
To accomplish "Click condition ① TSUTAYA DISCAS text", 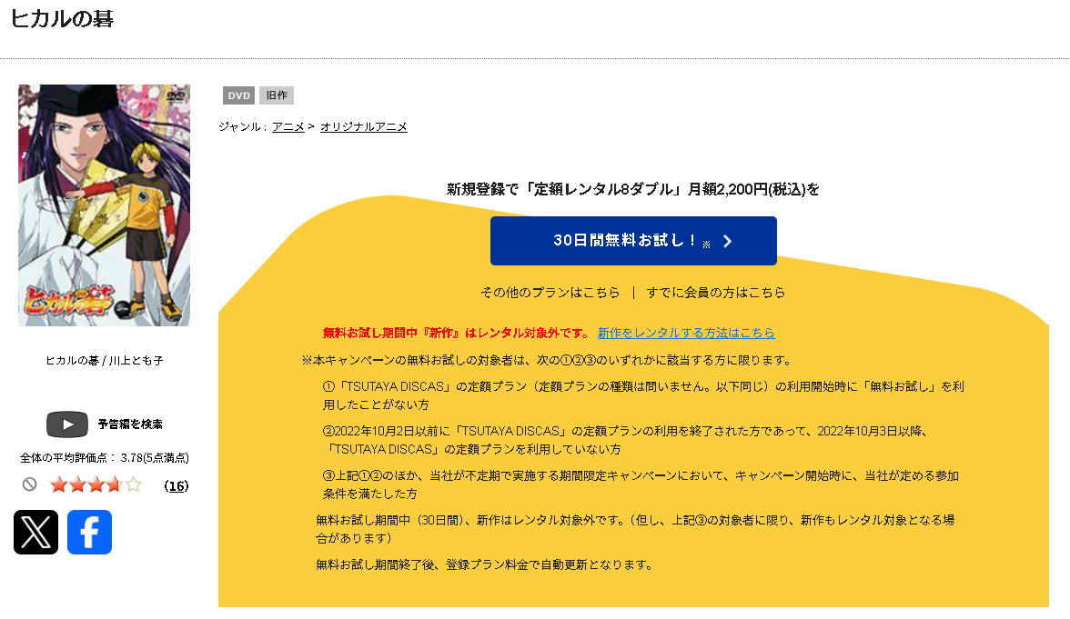I will (x=643, y=395).
